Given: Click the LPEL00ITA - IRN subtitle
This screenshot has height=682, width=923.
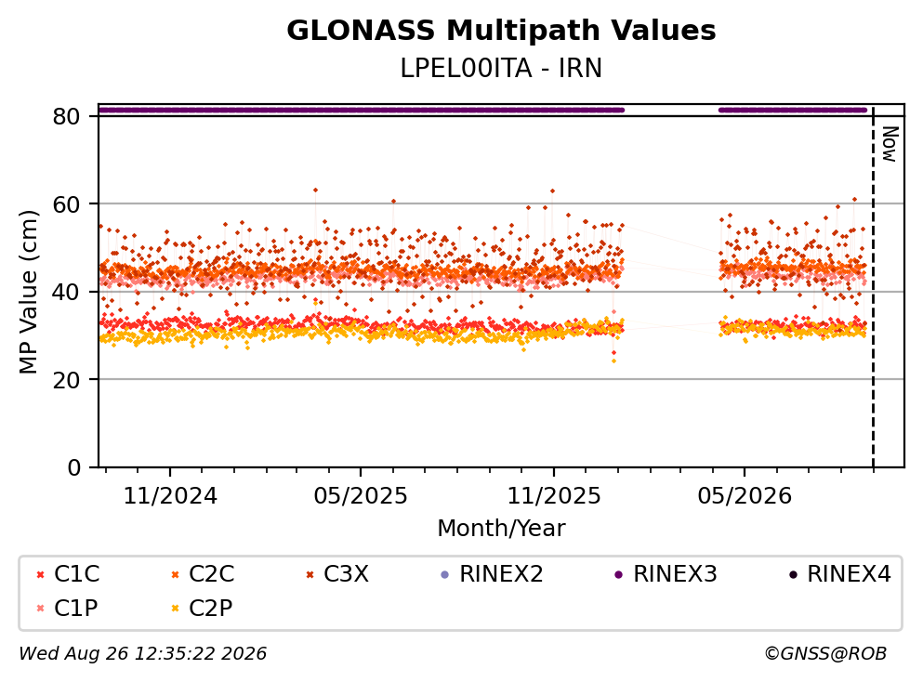Looking at the screenshot, I should click(501, 68).
